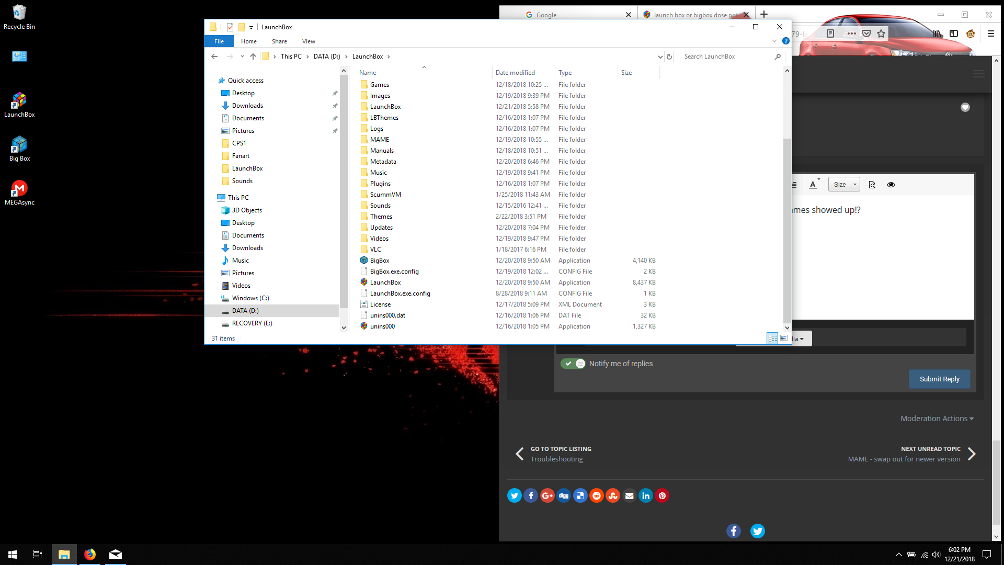Image resolution: width=1004 pixels, height=565 pixels.
Task: Share topic on Pinterest
Action: [x=662, y=495]
